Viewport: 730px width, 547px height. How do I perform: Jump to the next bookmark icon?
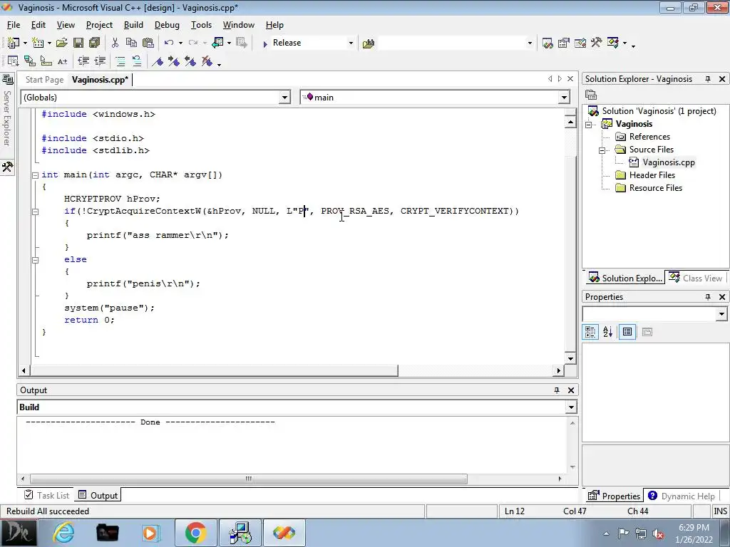pos(174,61)
